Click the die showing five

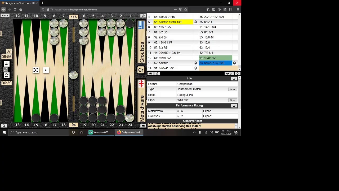[35, 70]
